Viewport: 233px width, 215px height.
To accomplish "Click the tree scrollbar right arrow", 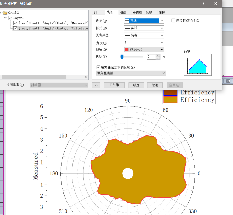I will coord(86,77).
